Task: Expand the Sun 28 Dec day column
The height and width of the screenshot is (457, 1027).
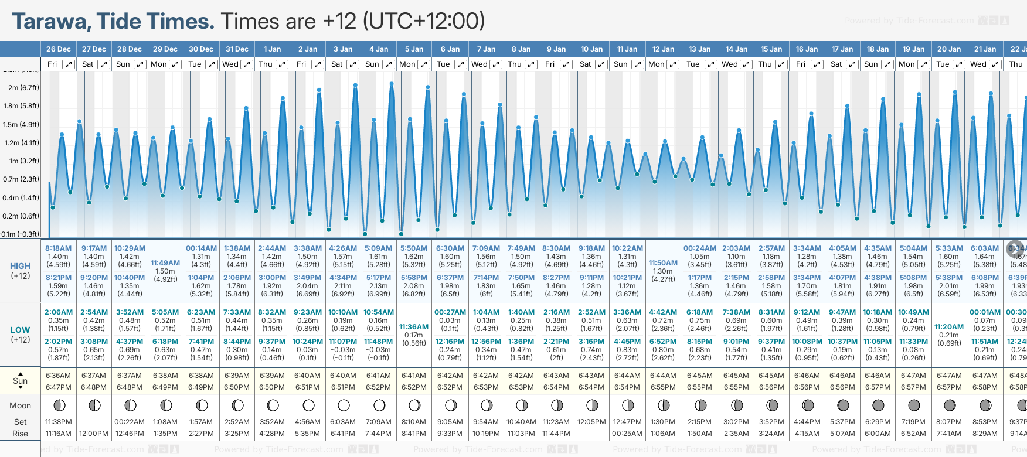Action: click(x=140, y=64)
